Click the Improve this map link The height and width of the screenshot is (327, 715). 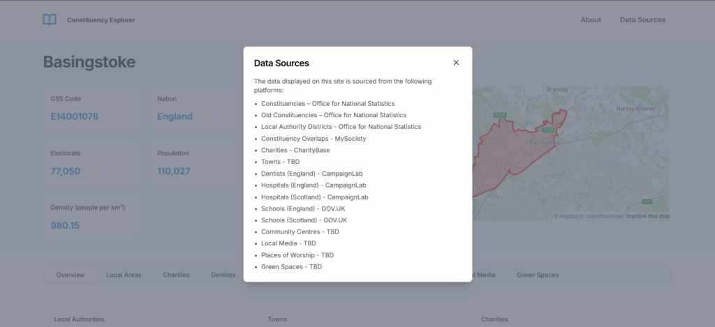pyautogui.click(x=647, y=216)
